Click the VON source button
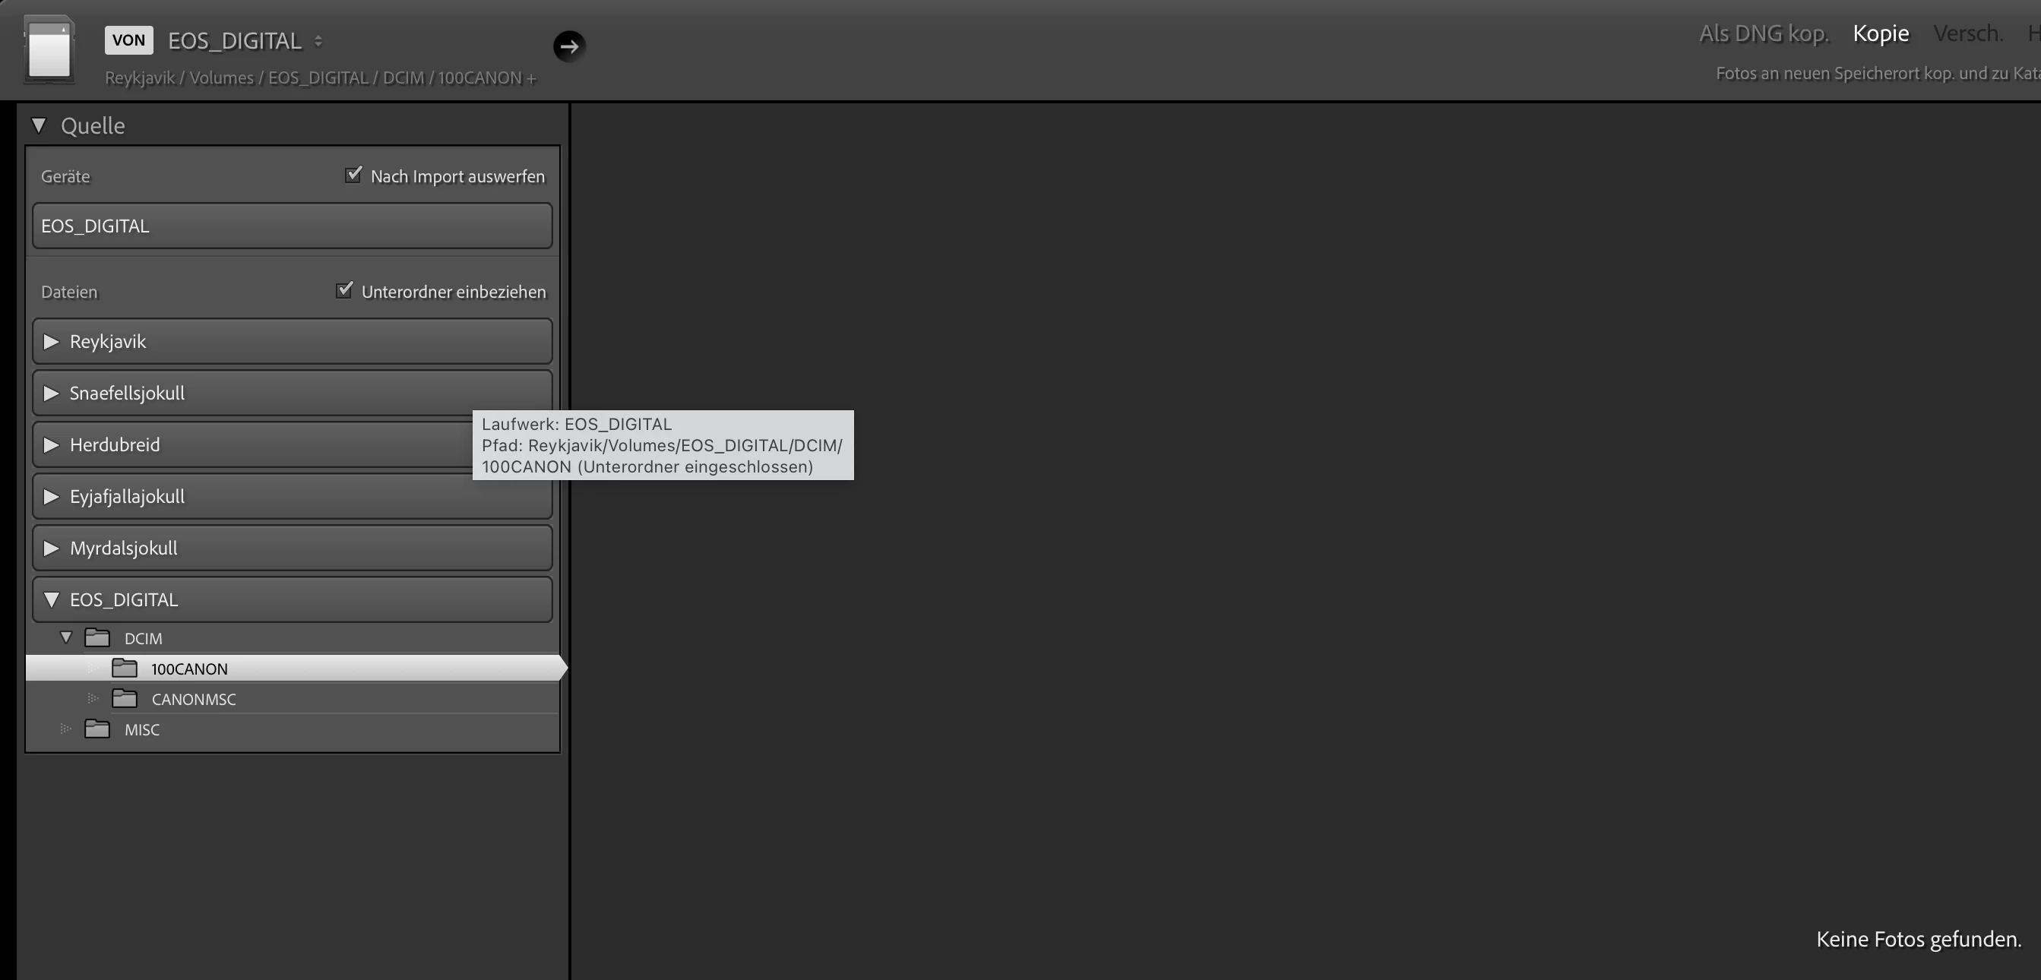This screenshot has width=2041, height=980. tap(128, 40)
